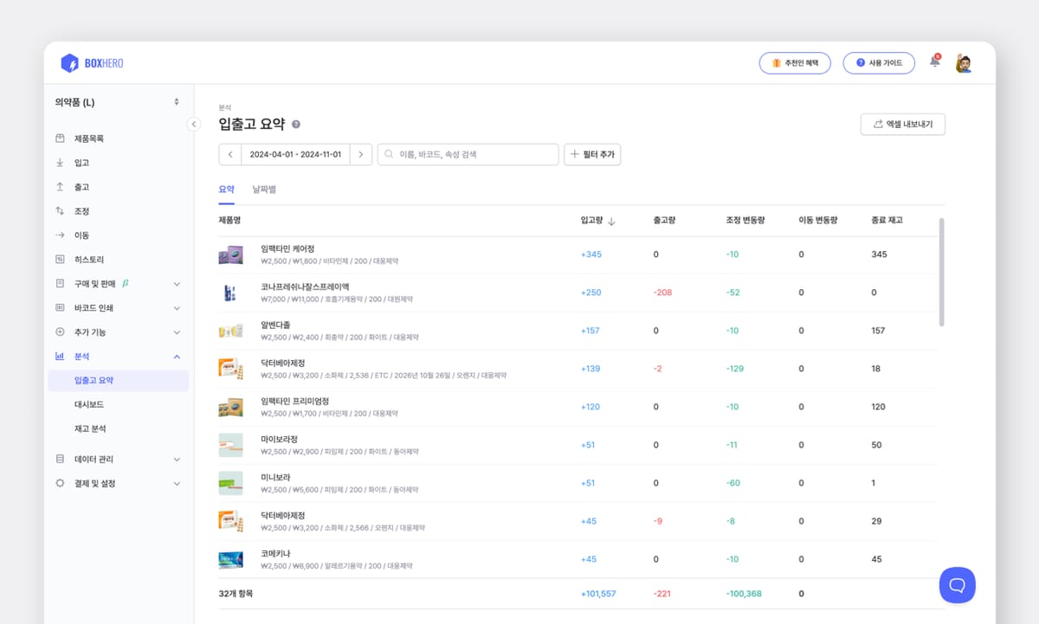This screenshot has height=624, width=1039.
Task: Click 미니보라 product name
Action: pos(275,478)
